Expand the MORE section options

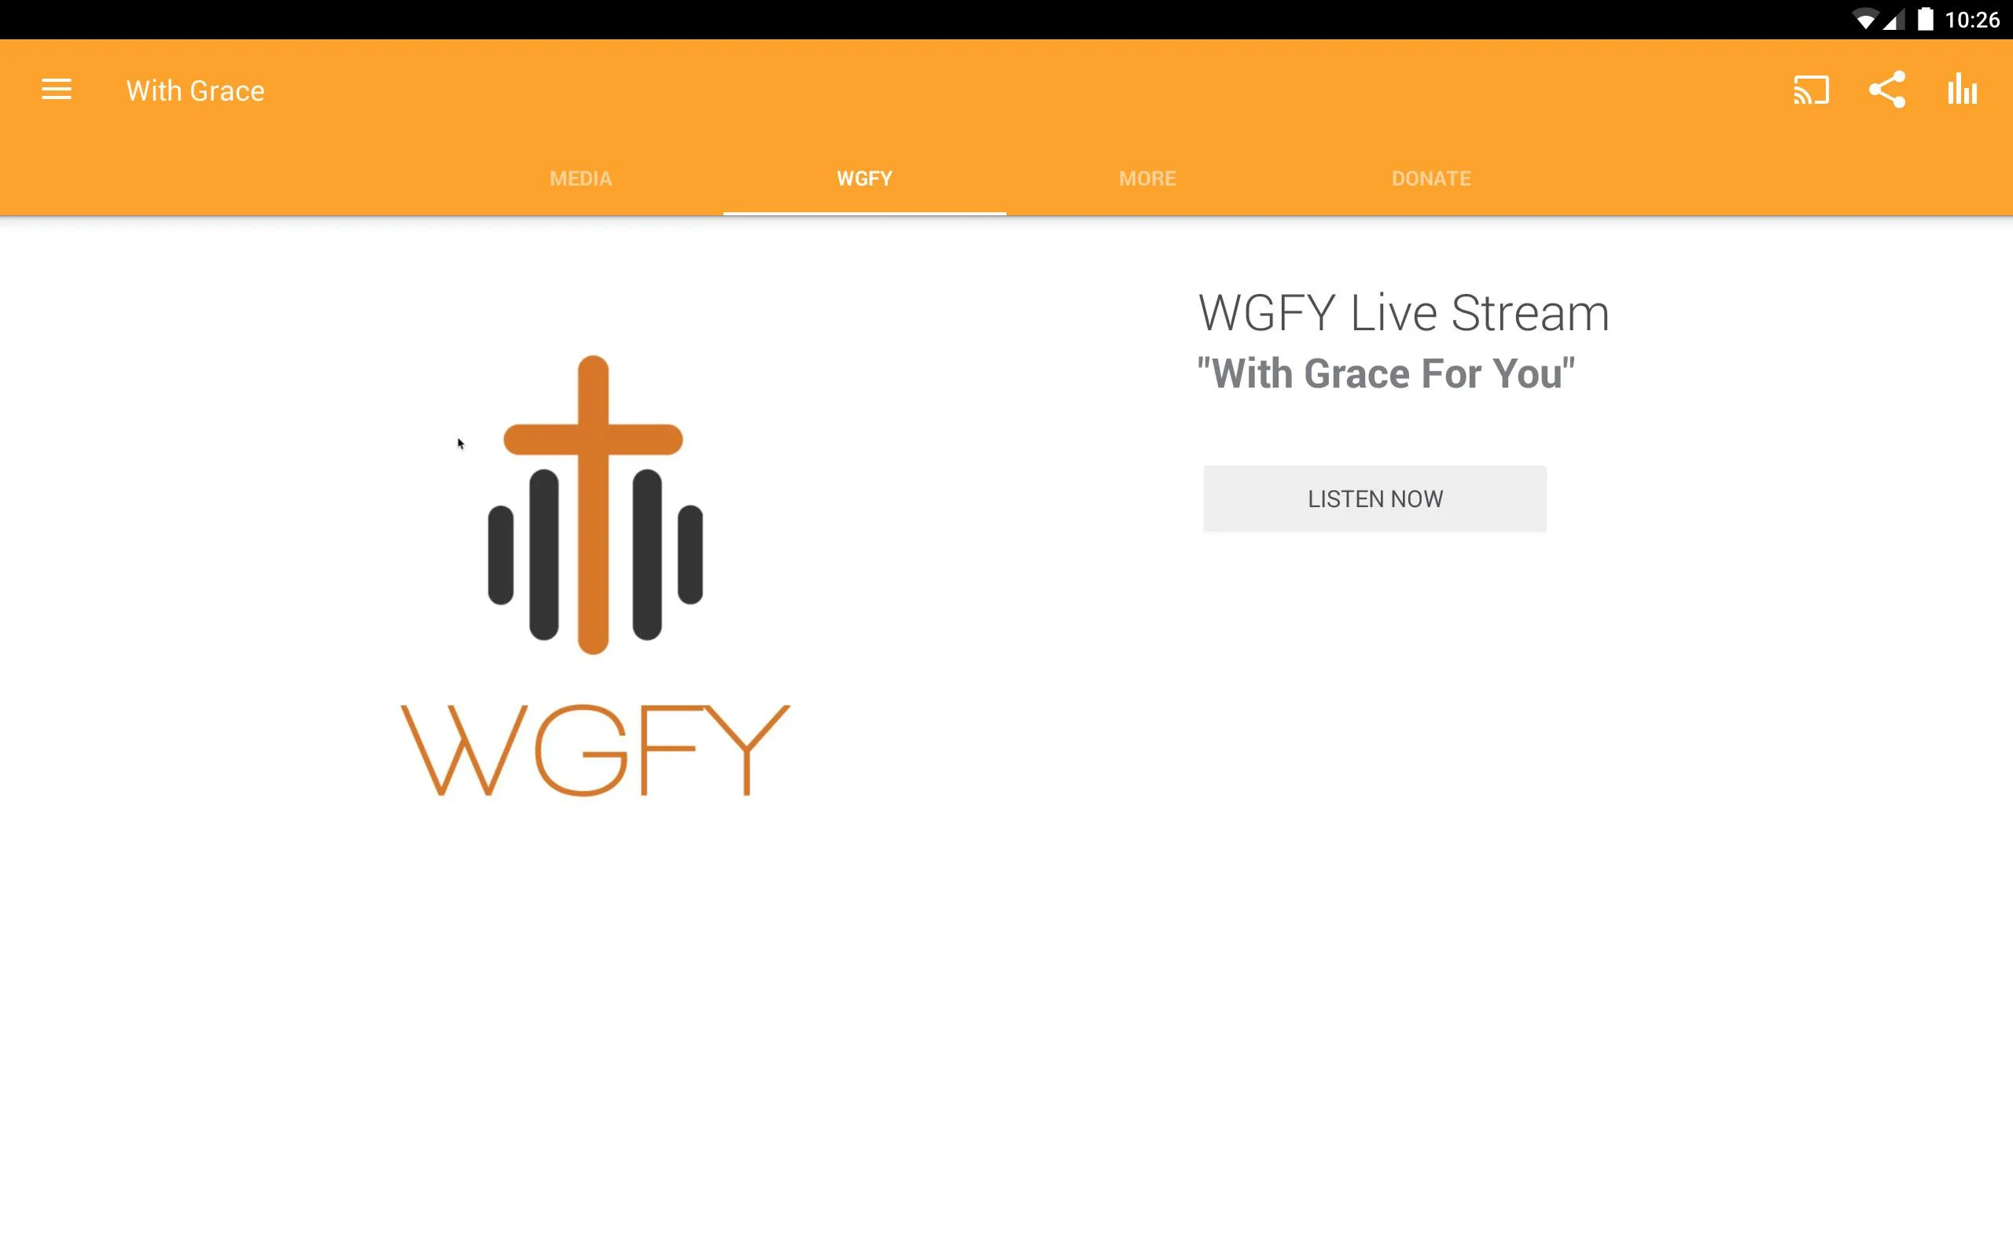click(x=1146, y=177)
